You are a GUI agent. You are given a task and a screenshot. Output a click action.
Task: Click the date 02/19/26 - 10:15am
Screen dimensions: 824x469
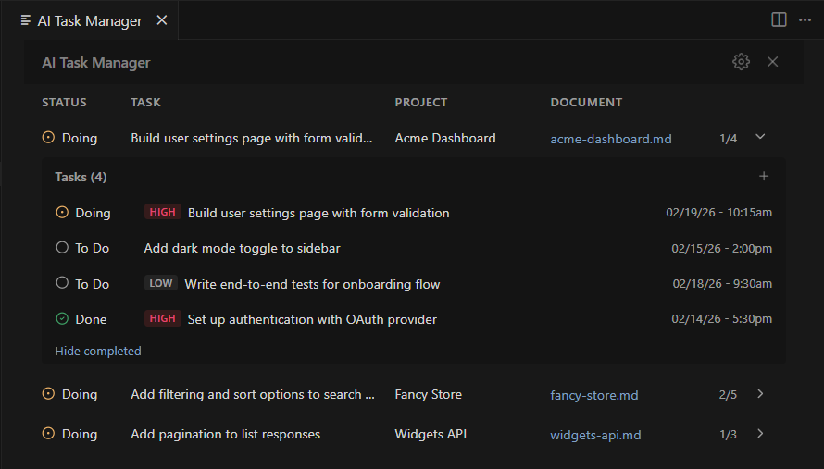click(718, 212)
